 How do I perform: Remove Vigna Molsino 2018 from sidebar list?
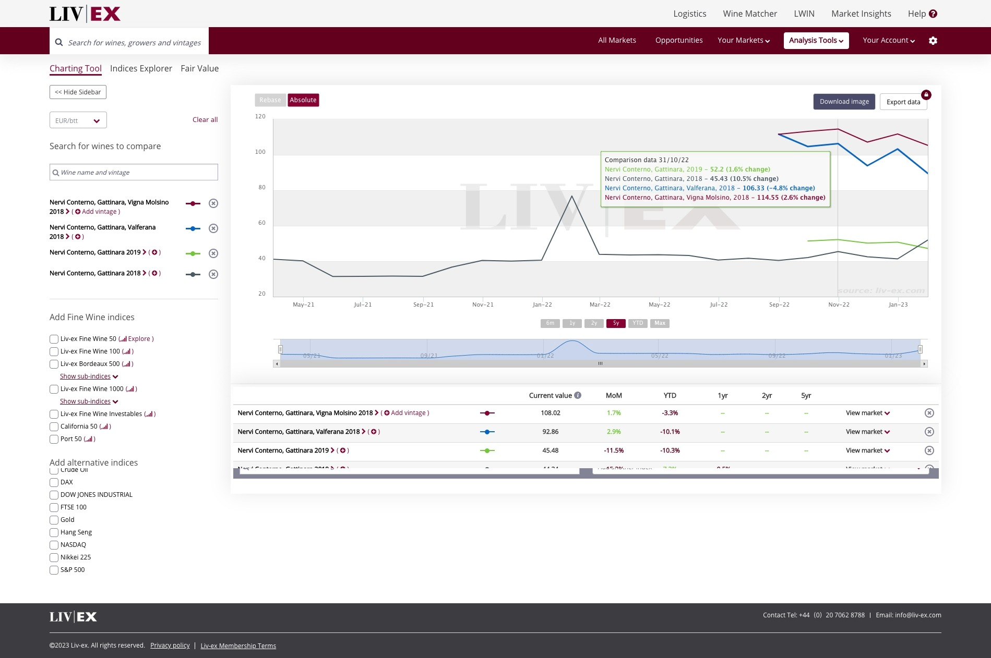coord(213,203)
